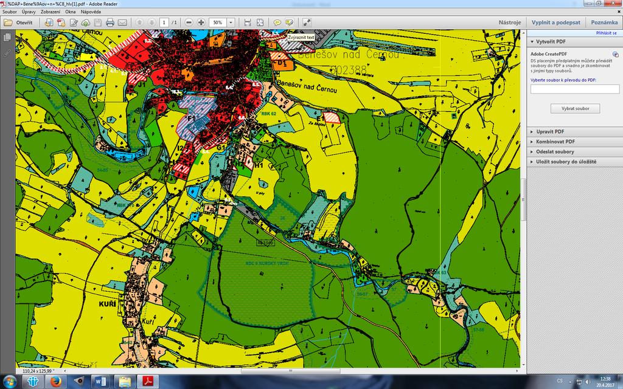Click the plus zoom in button
This screenshot has width=623, height=389.
click(x=201, y=22)
